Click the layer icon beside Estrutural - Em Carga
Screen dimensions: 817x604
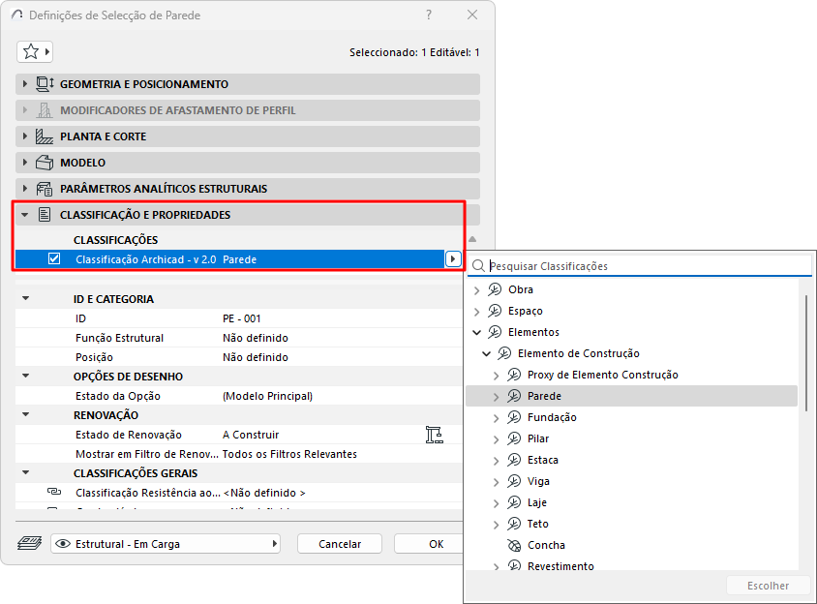(30, 544)
